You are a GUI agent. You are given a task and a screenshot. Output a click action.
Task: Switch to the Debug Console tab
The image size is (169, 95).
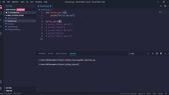pos(61,54)
